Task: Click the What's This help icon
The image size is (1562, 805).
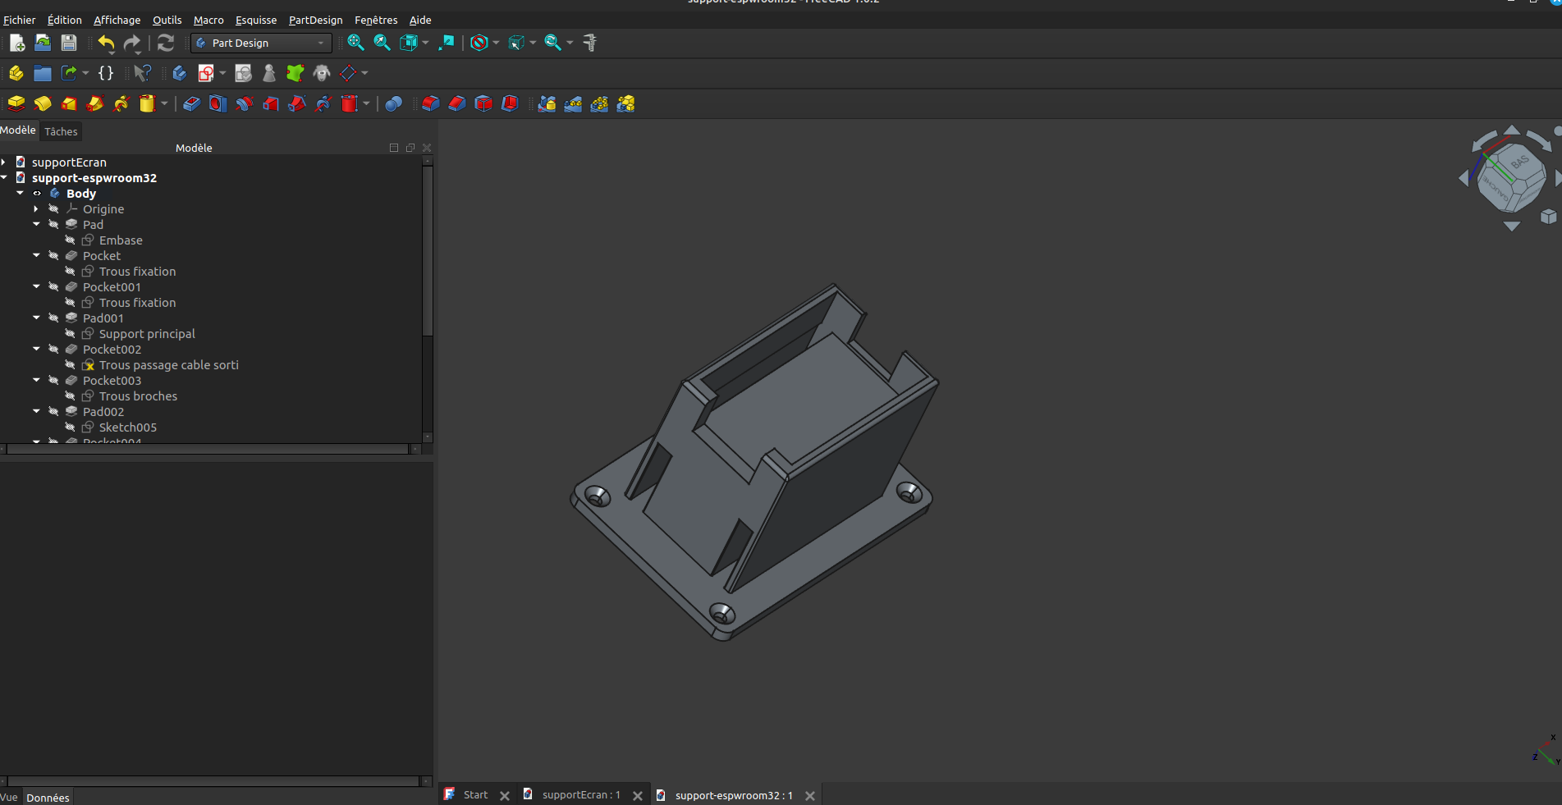Action: pyautogui.click(x=142, y=74)
